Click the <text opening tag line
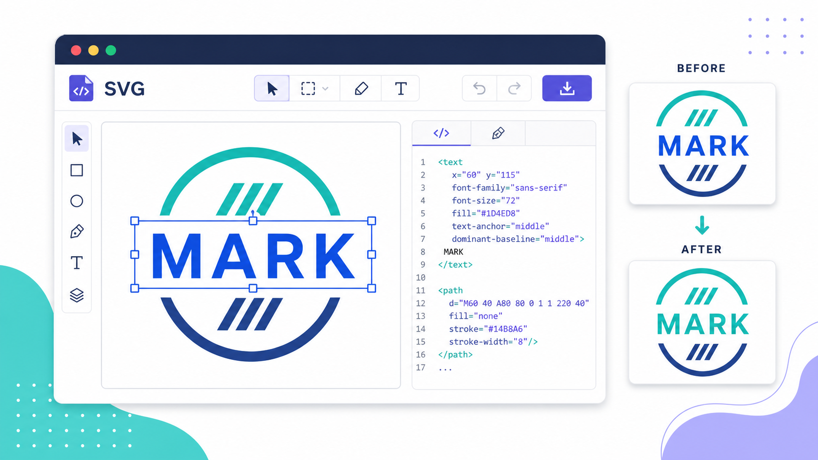This screenshot has width=818, height=460. 450,162
